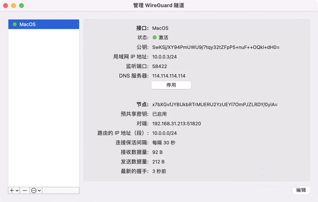Close the WireGuard tunnels window
This screenshot has height=202, width=318.
point(6,6)
